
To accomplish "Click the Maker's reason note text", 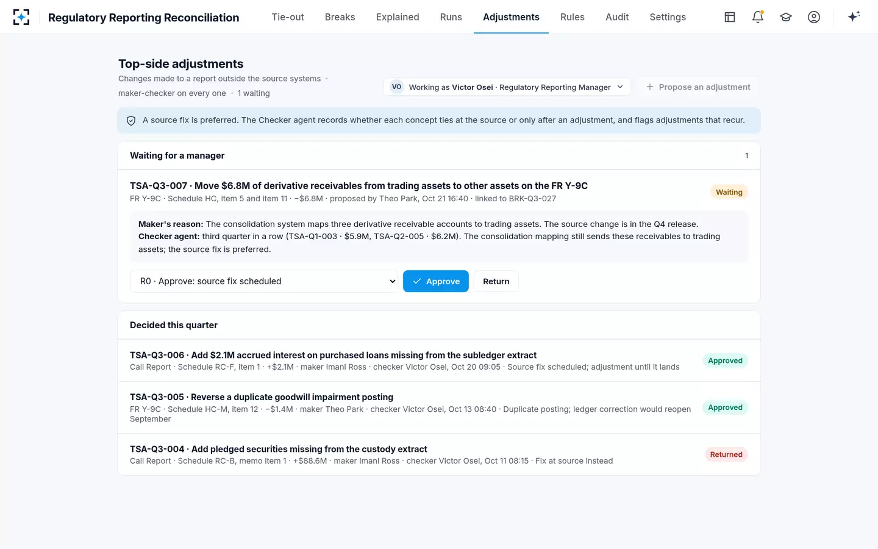I will [x=418, y=224].
